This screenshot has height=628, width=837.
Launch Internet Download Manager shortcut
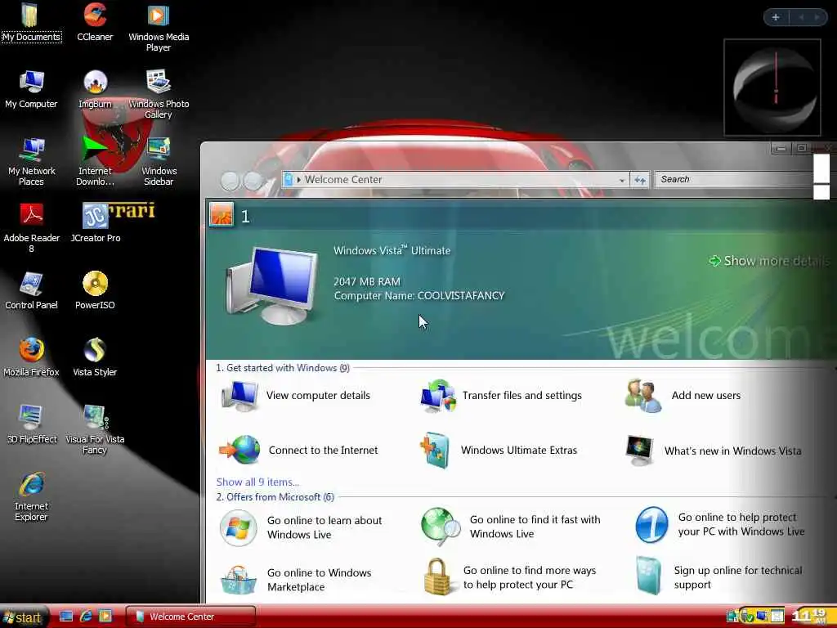pos(95,161)
